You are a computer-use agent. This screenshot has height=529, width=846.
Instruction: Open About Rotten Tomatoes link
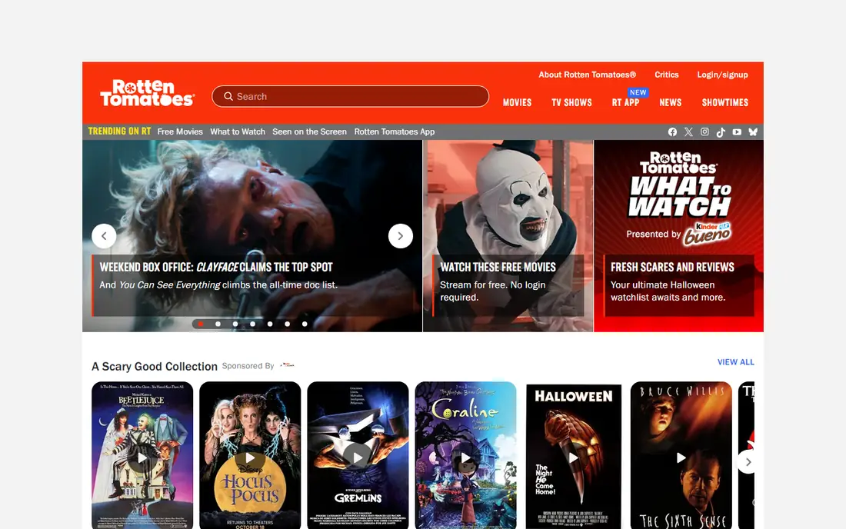(x=587, y=75)
